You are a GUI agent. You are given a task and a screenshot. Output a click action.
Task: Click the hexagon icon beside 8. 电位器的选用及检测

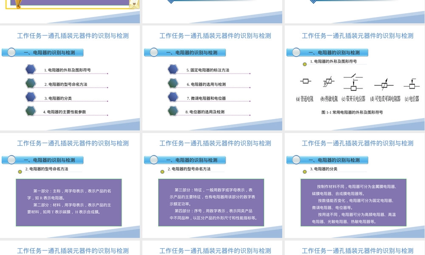pyautogui.click(x=173, y=111)
